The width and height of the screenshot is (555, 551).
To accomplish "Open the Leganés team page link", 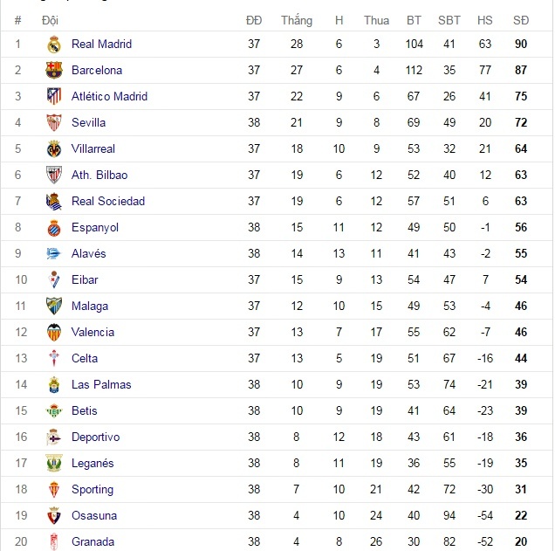I will pos(92,464).
